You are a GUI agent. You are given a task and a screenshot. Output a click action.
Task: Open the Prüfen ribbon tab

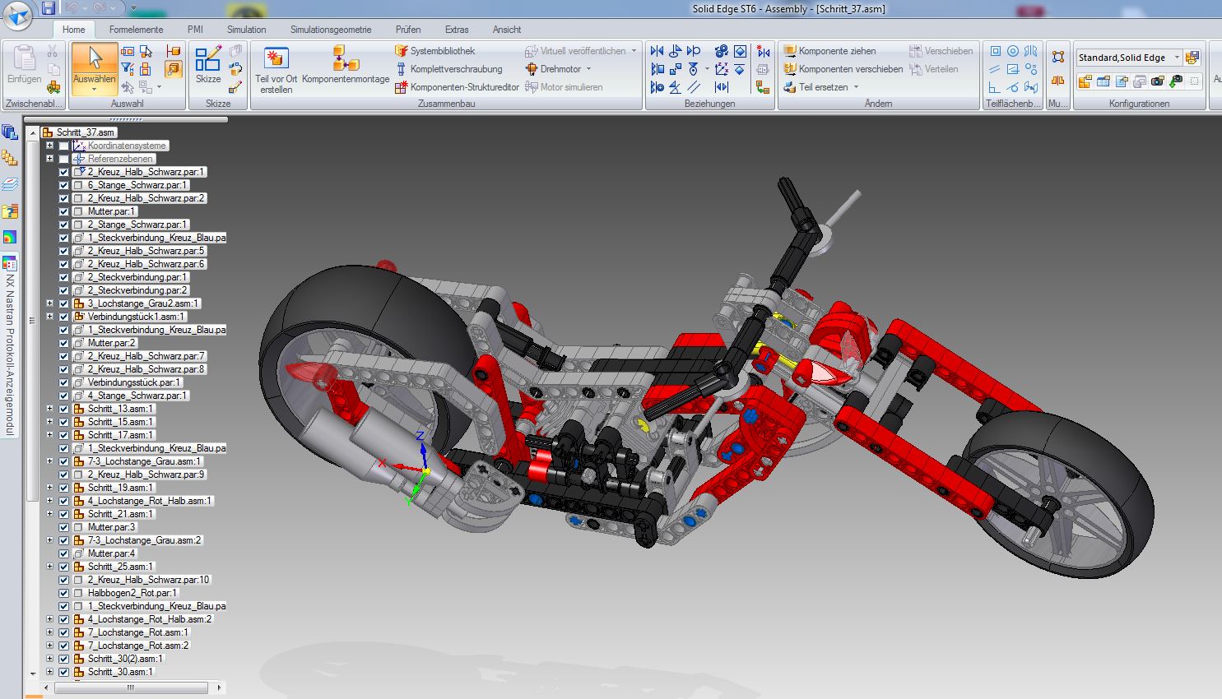click(x=408, y=30)
